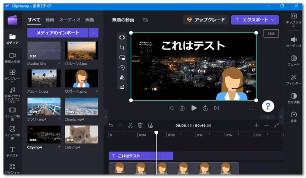Click the アップグレード button

coord(205,20)
